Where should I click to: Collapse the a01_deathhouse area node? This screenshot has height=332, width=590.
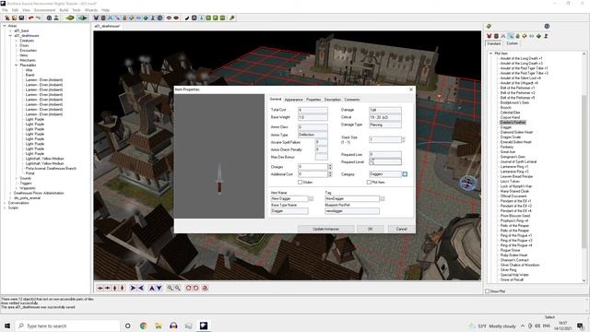click(x=10, y=36)
